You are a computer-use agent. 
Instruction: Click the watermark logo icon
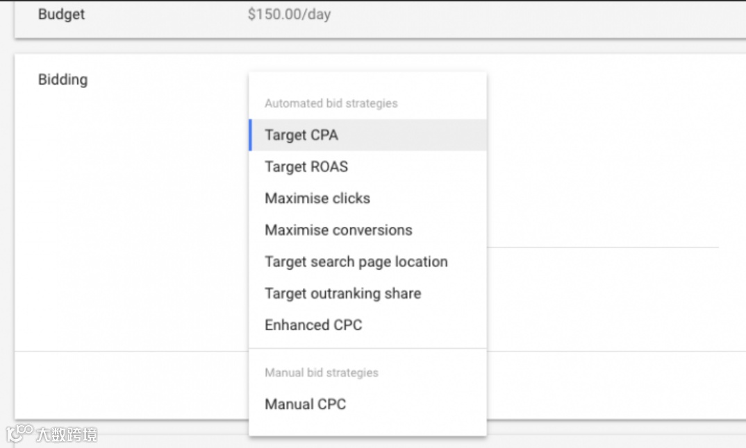19,433
